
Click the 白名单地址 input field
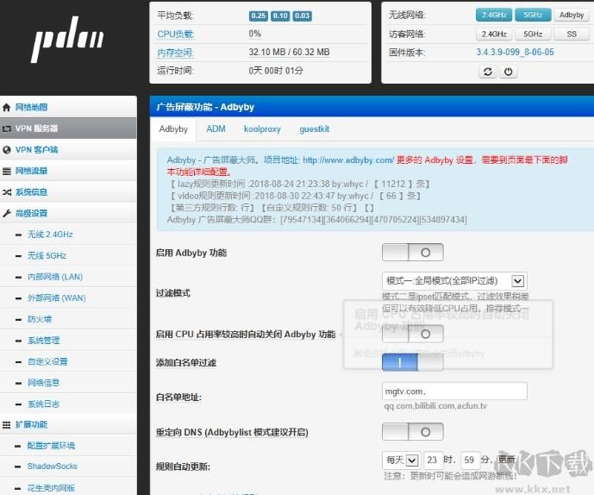(454, 392)
